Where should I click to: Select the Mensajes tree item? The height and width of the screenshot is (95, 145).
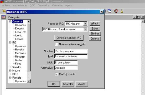pyautogui.click(x=20, y=53)
